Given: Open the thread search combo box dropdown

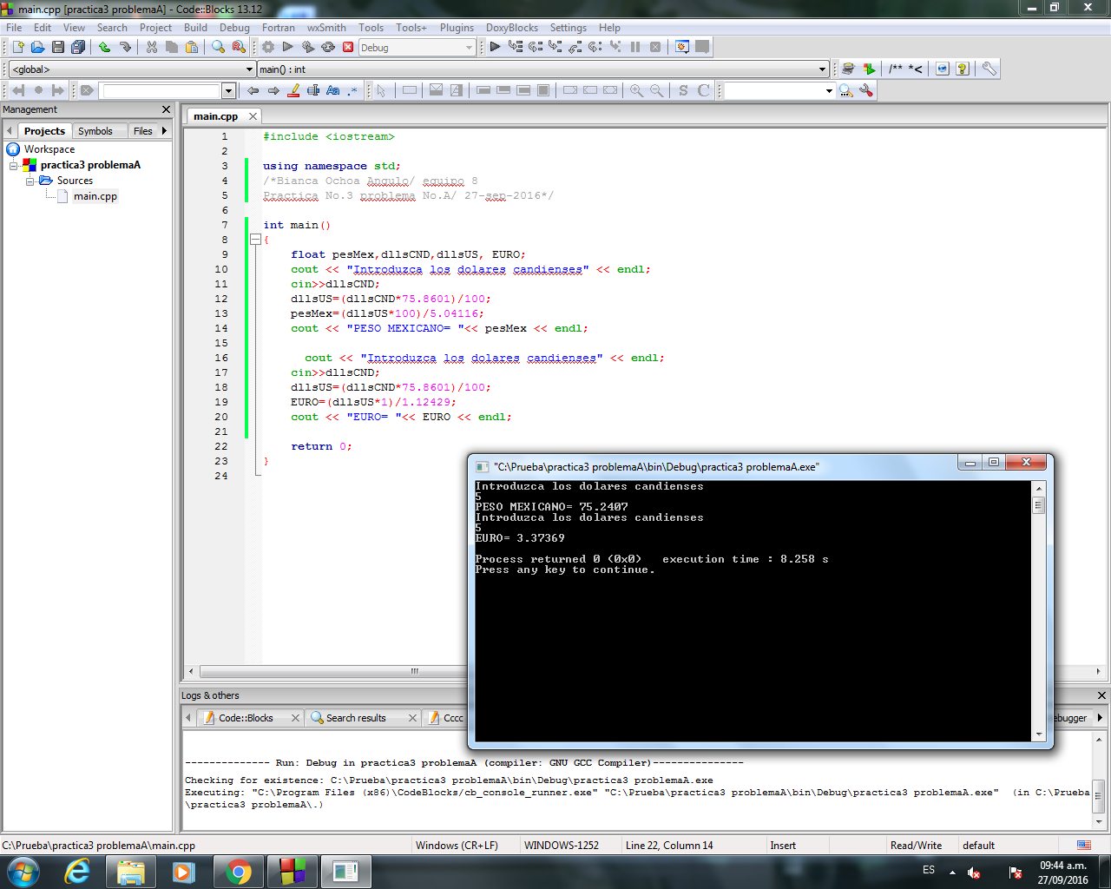Looking at the screenshot, I should point(829,91).
